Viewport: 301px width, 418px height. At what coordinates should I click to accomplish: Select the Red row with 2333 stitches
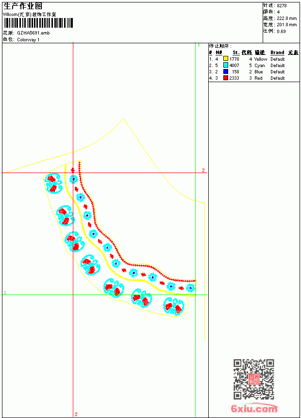point(254,78)
